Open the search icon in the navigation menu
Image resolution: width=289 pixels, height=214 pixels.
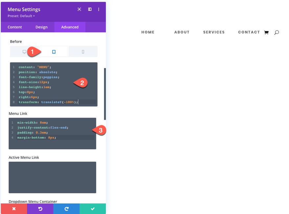(277, 32)
